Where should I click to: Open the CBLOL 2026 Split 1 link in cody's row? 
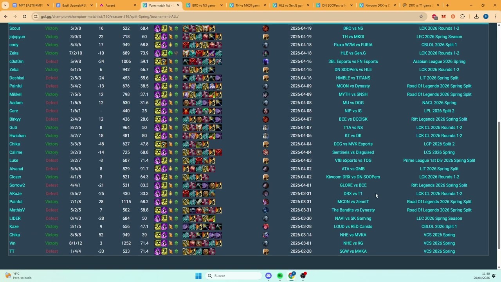[439, 45]
